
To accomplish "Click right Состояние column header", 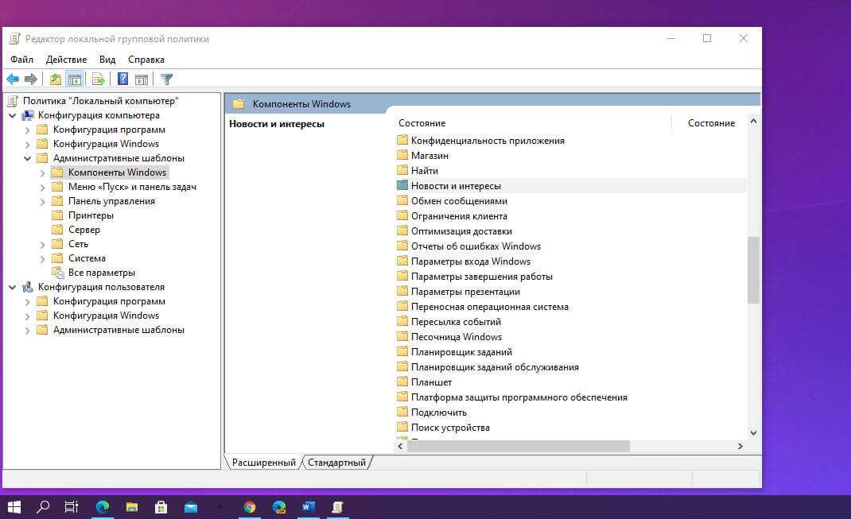I will [711, 123].
